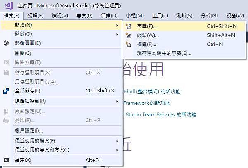Image resolution: width=248 pixels, height=168 pixels.
Task: Select 關閉(C) menu entry
Action: 61,53
